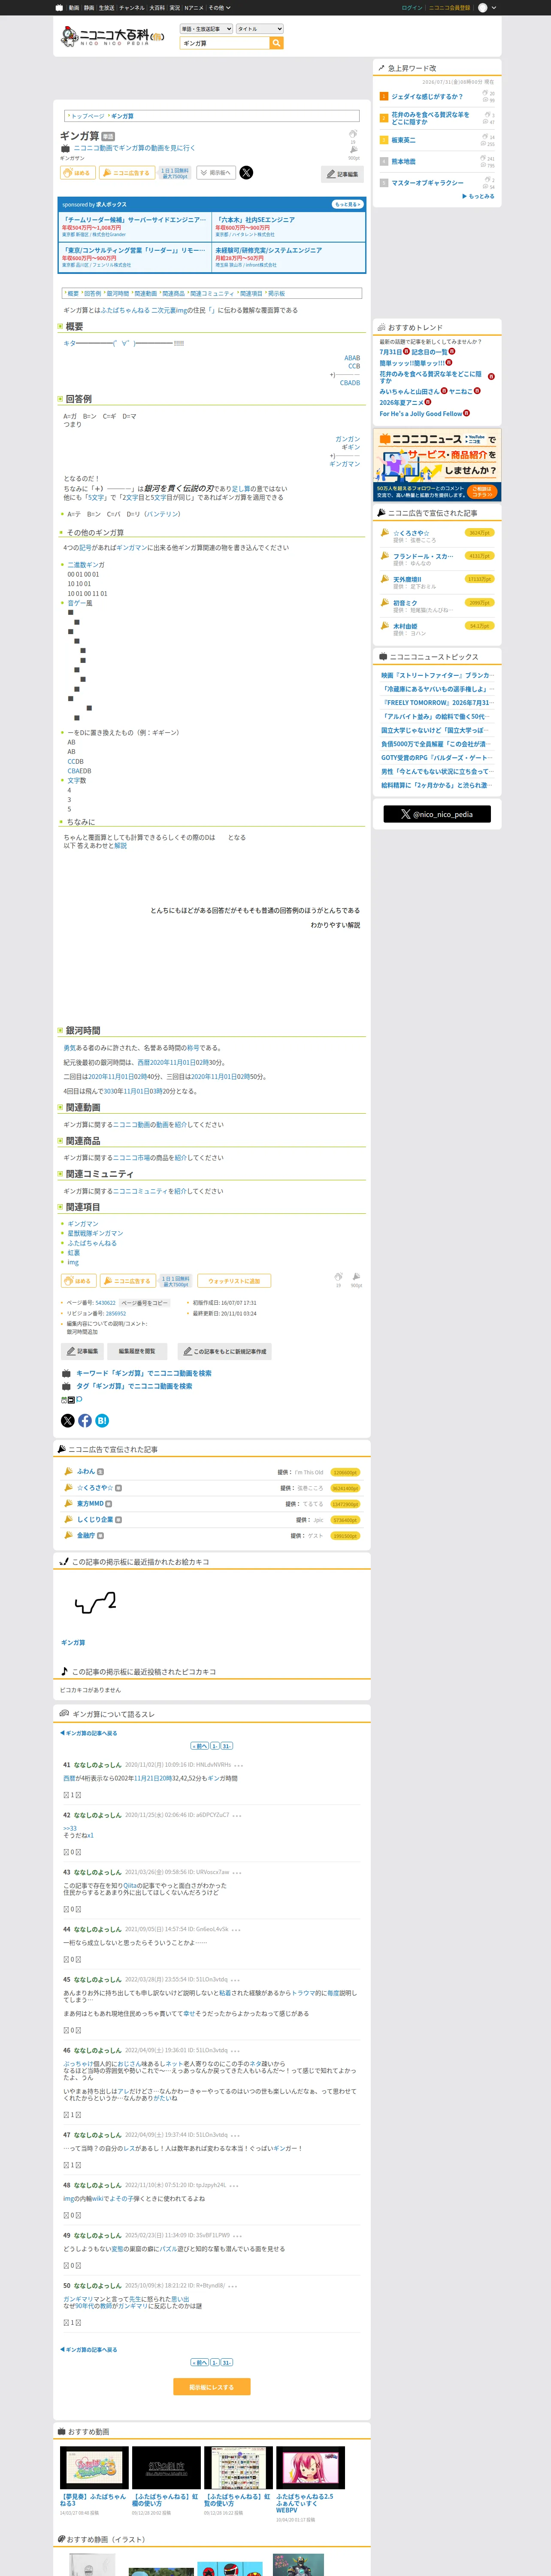Return to ギンガ算 article above comments
This screenshot has height=2576, width=551.
[x=89, y=1733]
